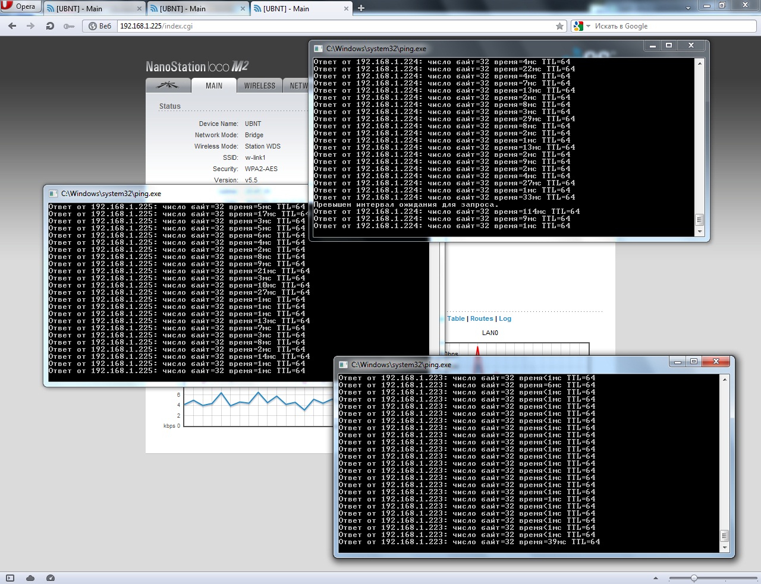Open the closed tabs dropdown arrow
Viewport: 761px width, 584px height.
(x=688, y=8)
